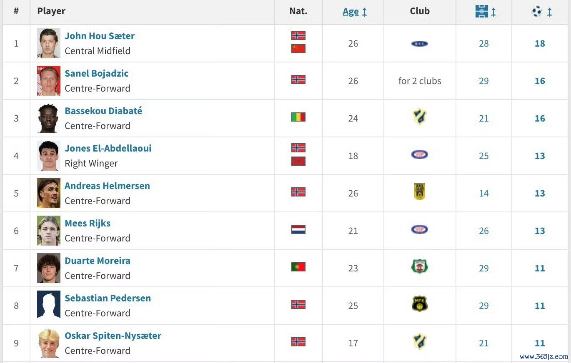Click the Portugal flag beside Duarte Moreira
Viewport: 571px width, 363px height.
(x=298, y=267)
